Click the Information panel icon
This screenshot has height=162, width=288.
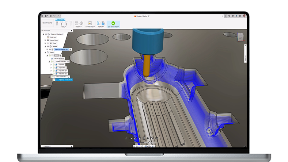click(x=90, y=23)
